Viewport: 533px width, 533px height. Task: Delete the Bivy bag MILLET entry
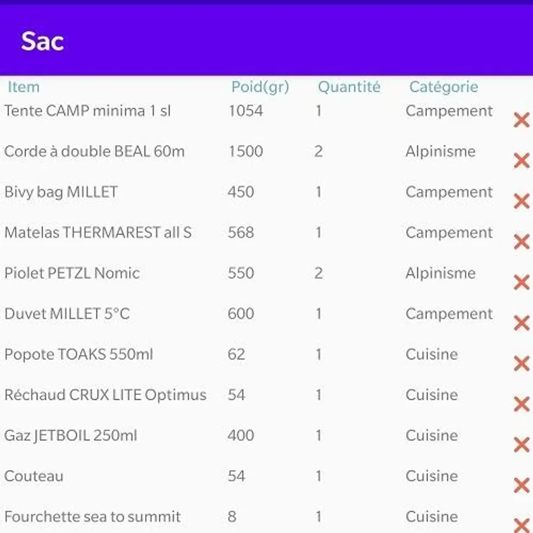521,201
